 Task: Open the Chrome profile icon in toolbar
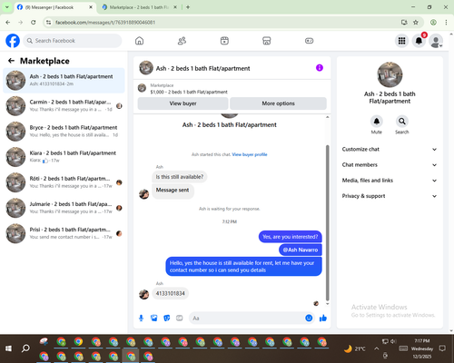(x=433, y=22)
